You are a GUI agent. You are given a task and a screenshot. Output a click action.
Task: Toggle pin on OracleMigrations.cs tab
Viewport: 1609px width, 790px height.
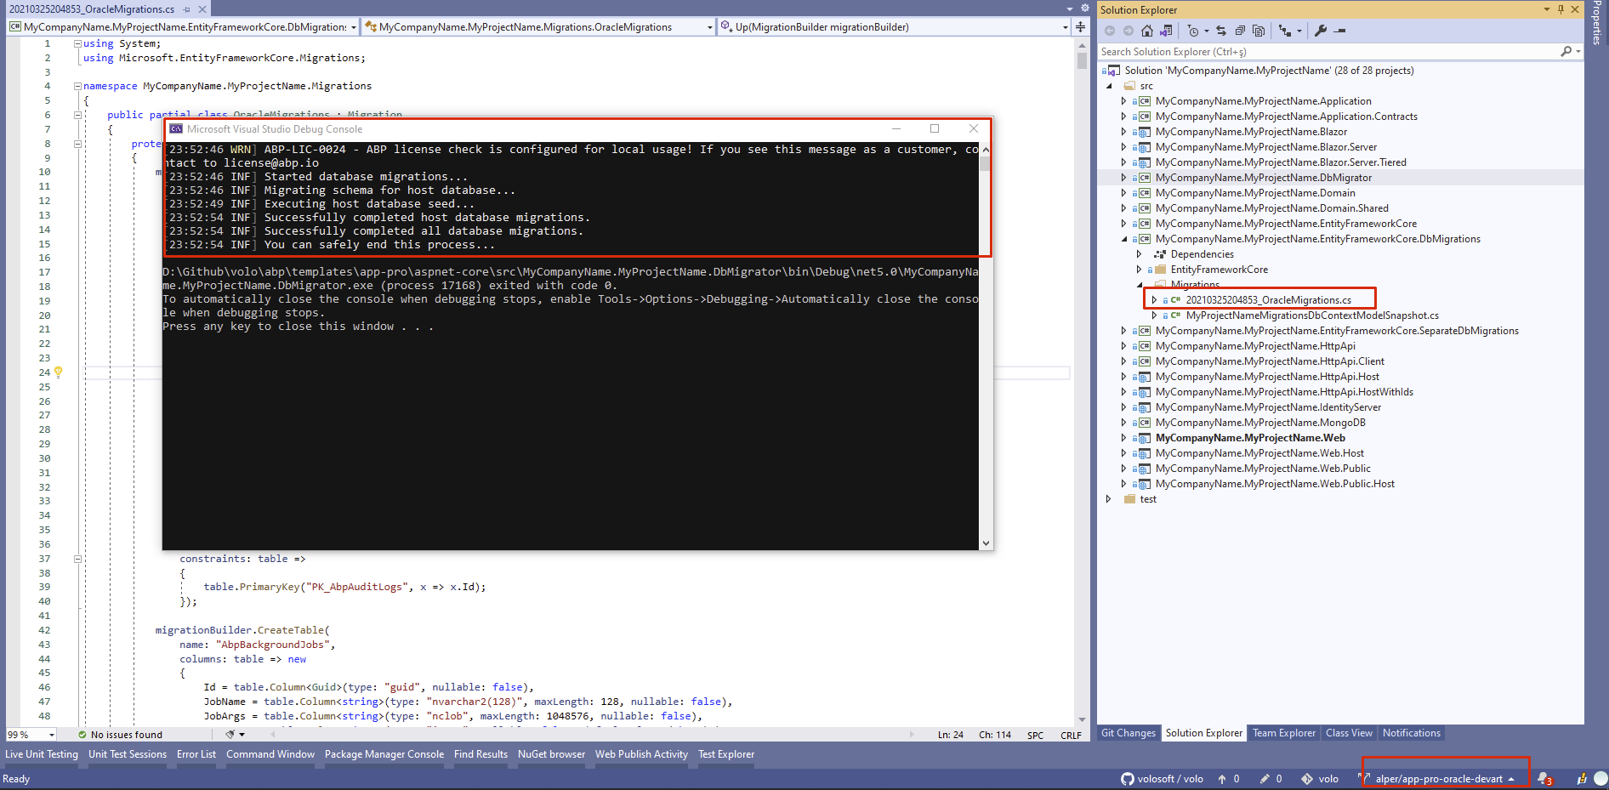(187, 9)
